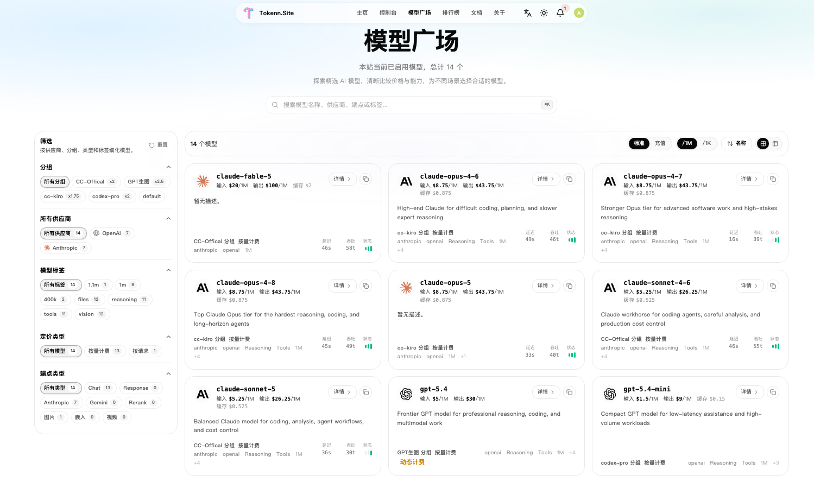Filter by reasoning tag

pos(129,300)
